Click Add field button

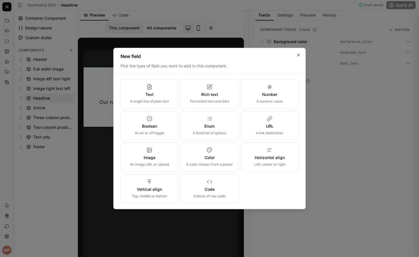tap(399, 30)
